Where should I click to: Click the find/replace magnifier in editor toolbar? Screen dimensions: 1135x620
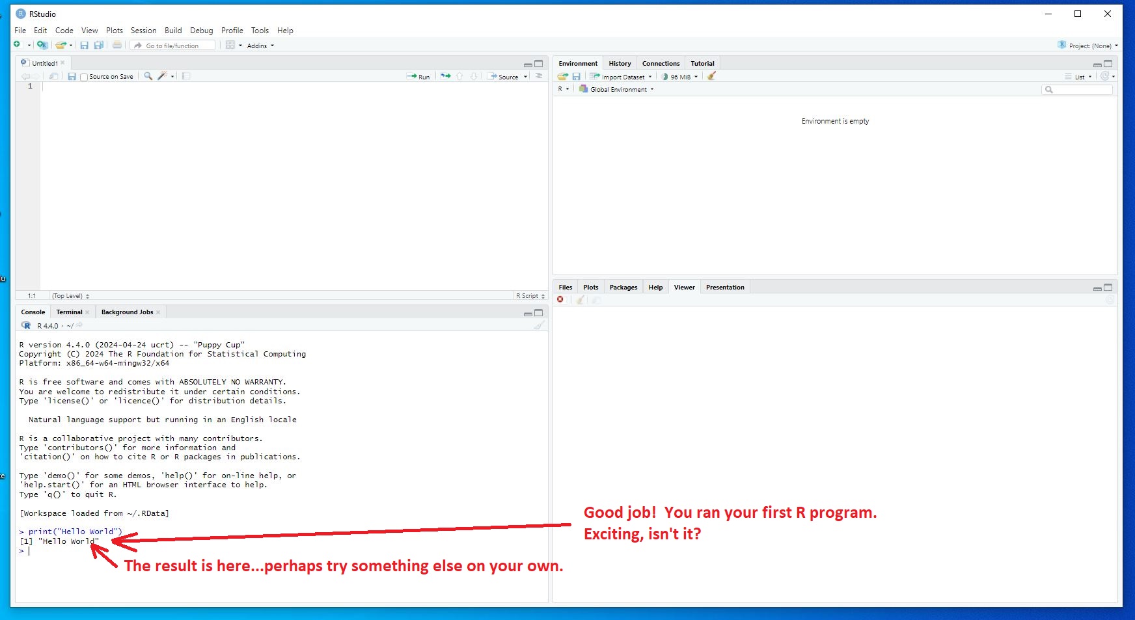(148, 76)
